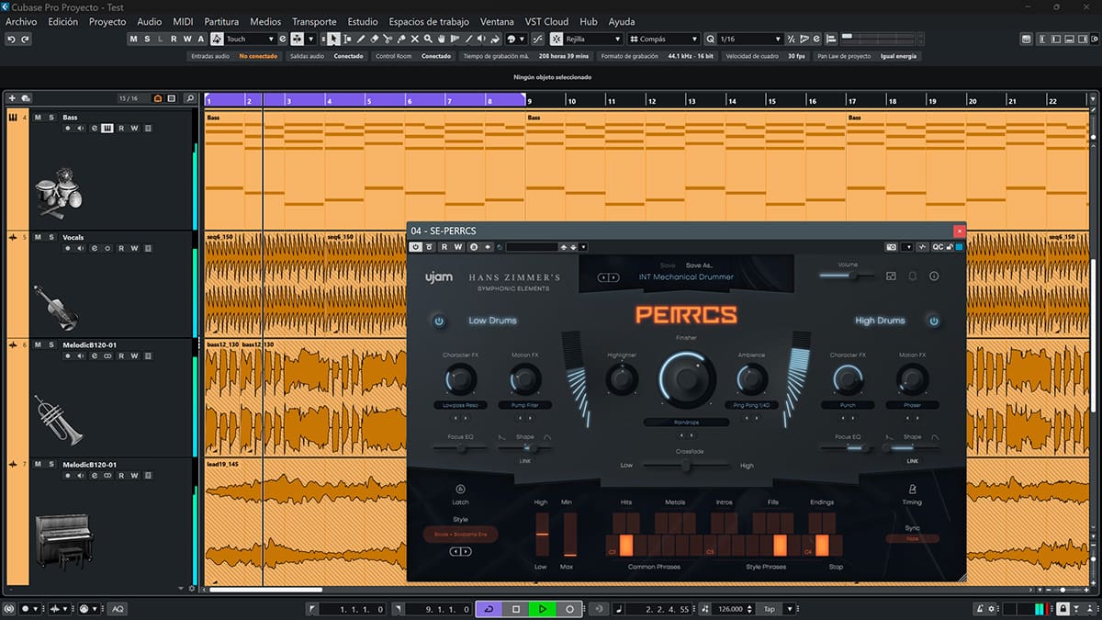This screenshot has width=1102, height=620.
Task: Click the Latch icon in PERRCS
Action: [x=460, y=490]
